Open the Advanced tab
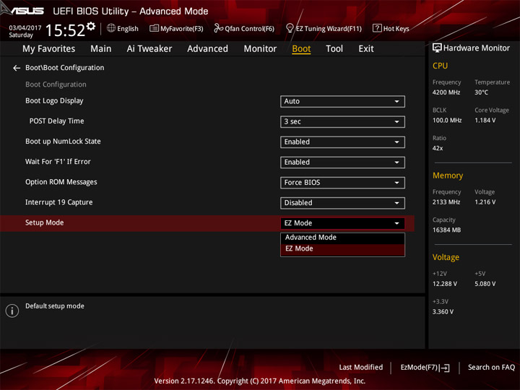The image size is (520, 390). [x=207, y=49]
